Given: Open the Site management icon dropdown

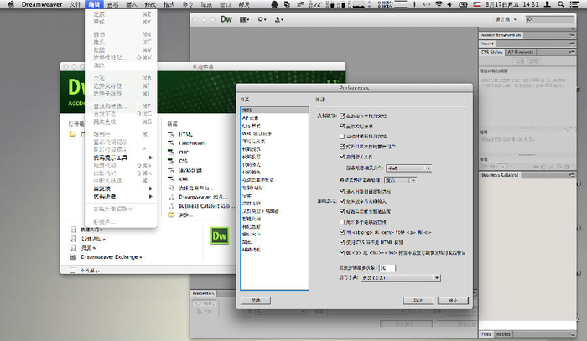Looking at the screenshot, I should point(279,19).
